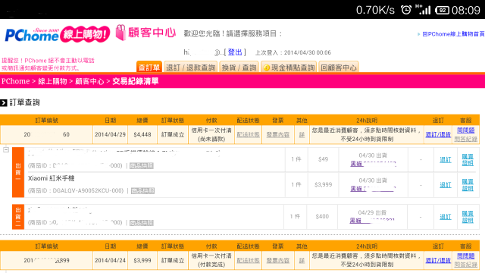This screenshot has width=485, height=273.
Task: Click 商品提問 on the $400 item
Action: click(x=142, y=222)
